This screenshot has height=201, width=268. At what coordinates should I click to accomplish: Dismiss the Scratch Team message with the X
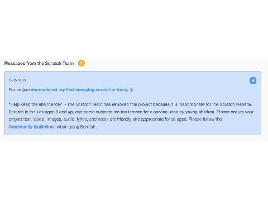click(x=253, y=80)
